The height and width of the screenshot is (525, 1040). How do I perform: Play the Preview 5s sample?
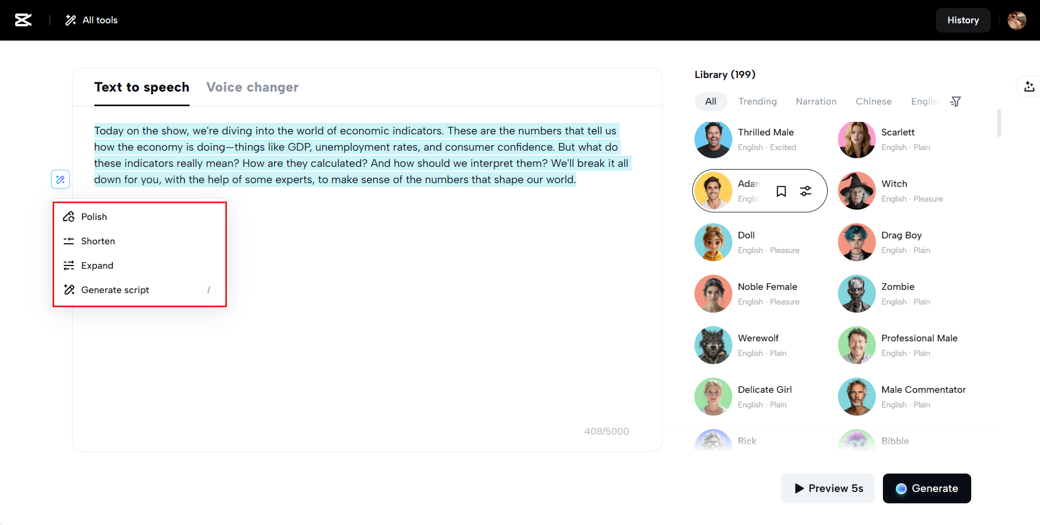(x=828, y=488)
